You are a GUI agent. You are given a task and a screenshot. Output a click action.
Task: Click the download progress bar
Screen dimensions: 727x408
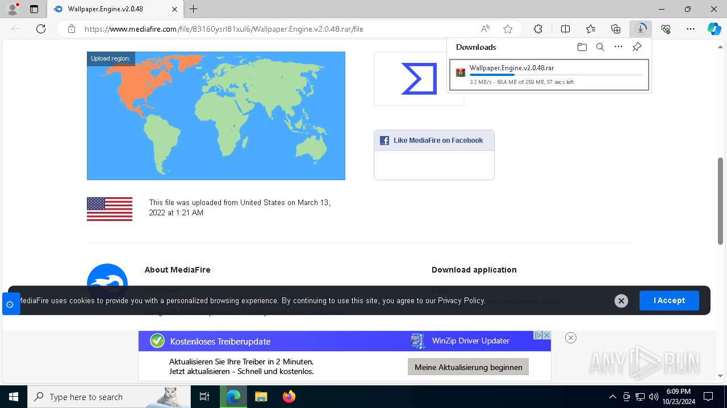coord(555,75)
